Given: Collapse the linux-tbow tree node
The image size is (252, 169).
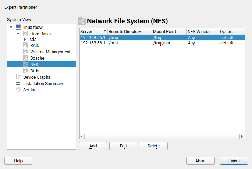Looking at the screenshot, I should point(11,28).
